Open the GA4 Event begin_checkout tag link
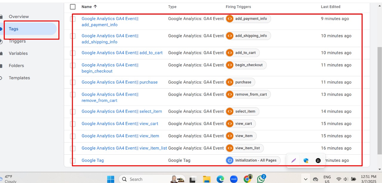382x183 pixels. [110, 68]
